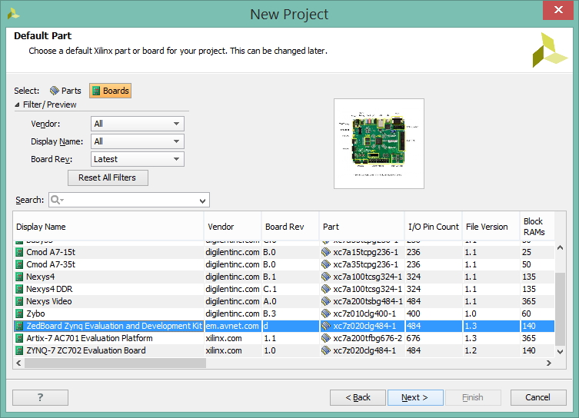Sort by I/O Pin Count column
Viewport: 579px width, 418px height.
pos(434,227)
